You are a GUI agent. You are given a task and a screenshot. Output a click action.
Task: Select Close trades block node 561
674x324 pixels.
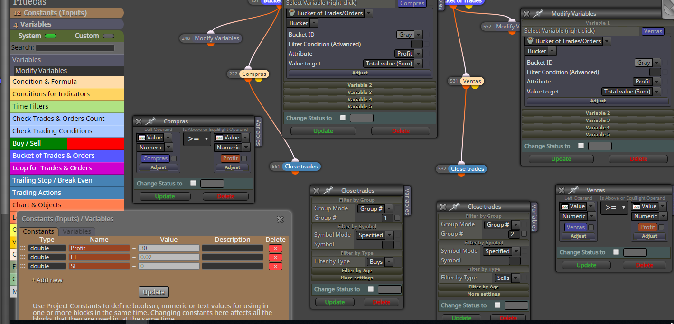[x=301, y=167]
